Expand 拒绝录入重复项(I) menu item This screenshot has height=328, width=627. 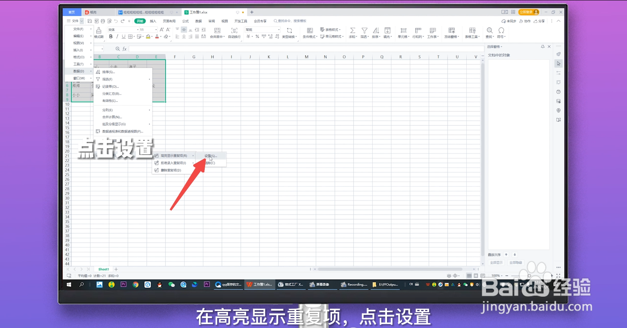174,163
